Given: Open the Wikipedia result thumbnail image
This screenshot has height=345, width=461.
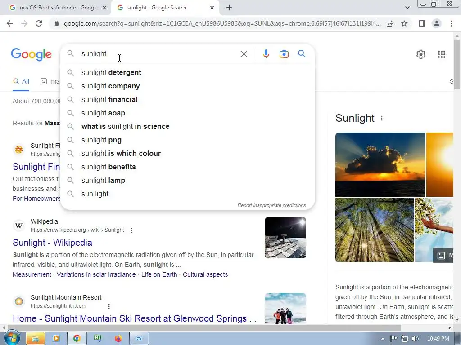Looking at the screenshot, I should [285, 238].
